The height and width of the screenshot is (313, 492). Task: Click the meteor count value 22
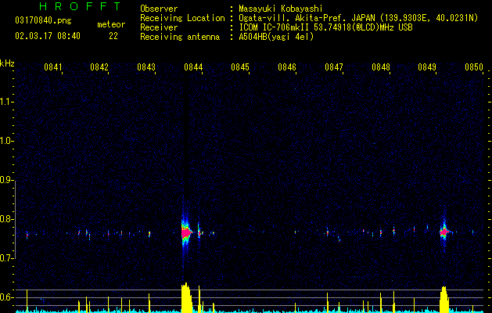tap(113, 36)
